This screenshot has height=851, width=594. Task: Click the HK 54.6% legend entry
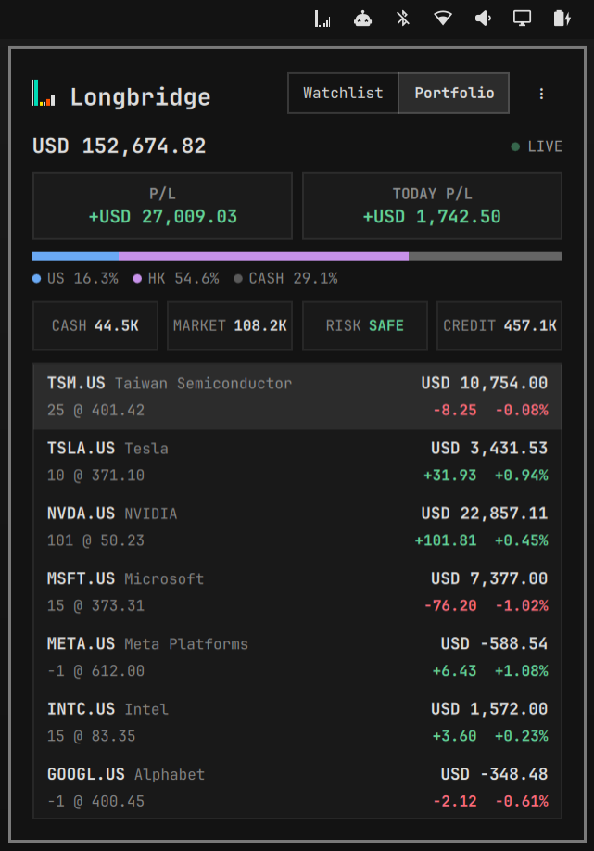tap(176, 278)
